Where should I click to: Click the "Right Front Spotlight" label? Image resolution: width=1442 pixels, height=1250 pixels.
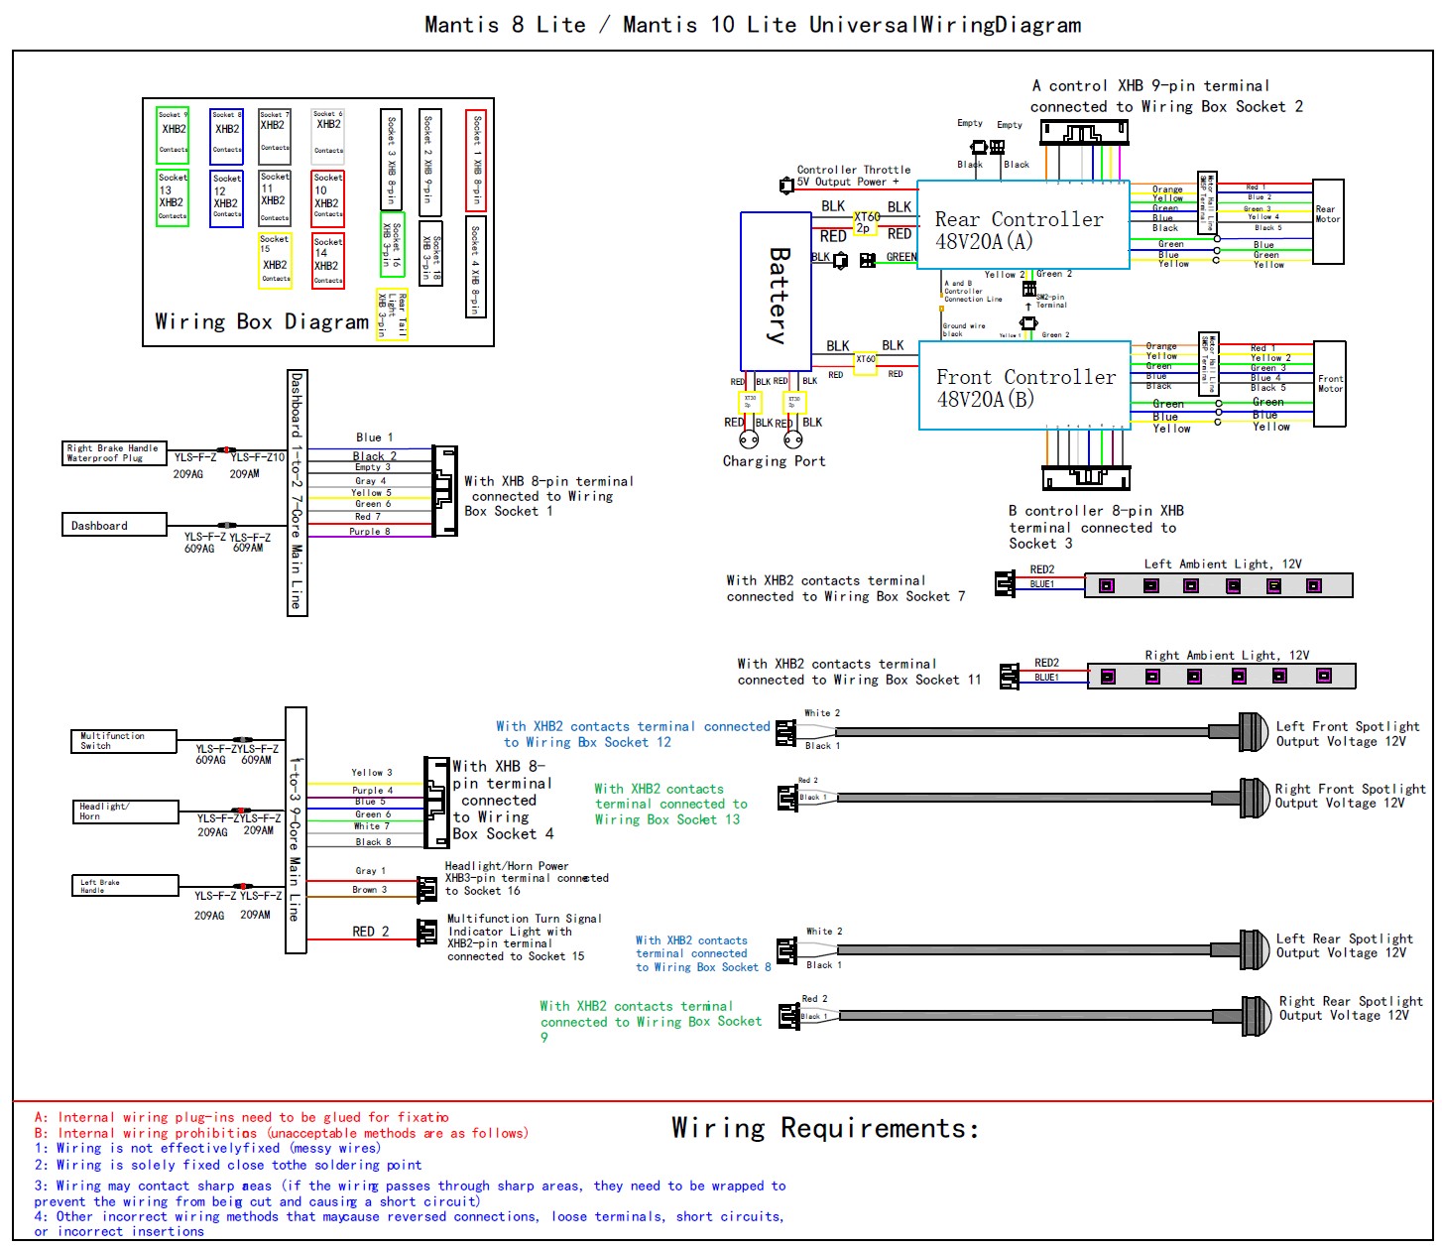[x=1350, y=789]
